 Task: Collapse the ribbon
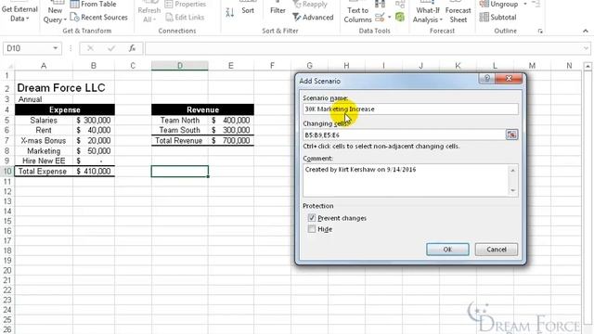[586, 31]
